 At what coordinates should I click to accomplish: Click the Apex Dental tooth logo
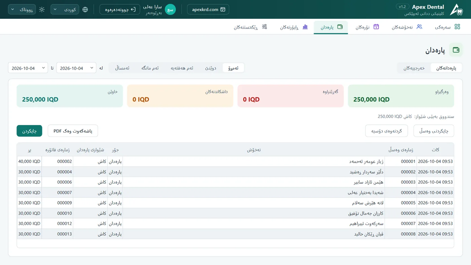pos(456,9)
